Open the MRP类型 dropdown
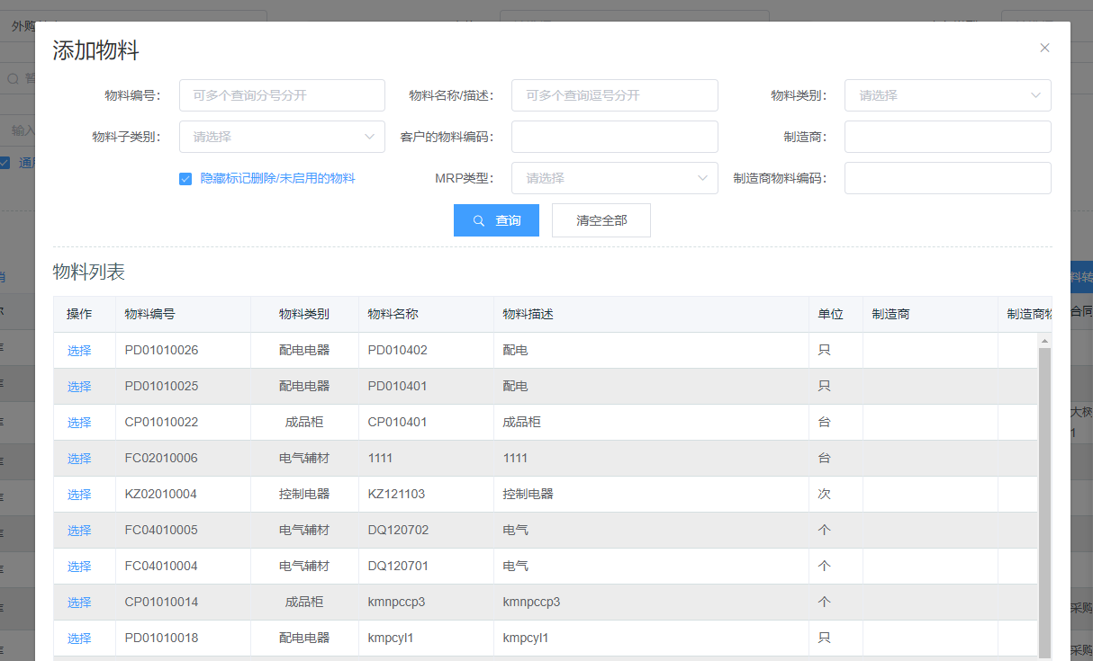 coord(614,178)
